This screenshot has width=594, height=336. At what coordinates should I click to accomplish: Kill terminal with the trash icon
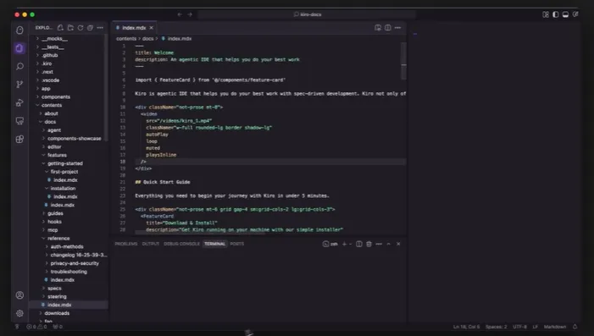(369, 244)
